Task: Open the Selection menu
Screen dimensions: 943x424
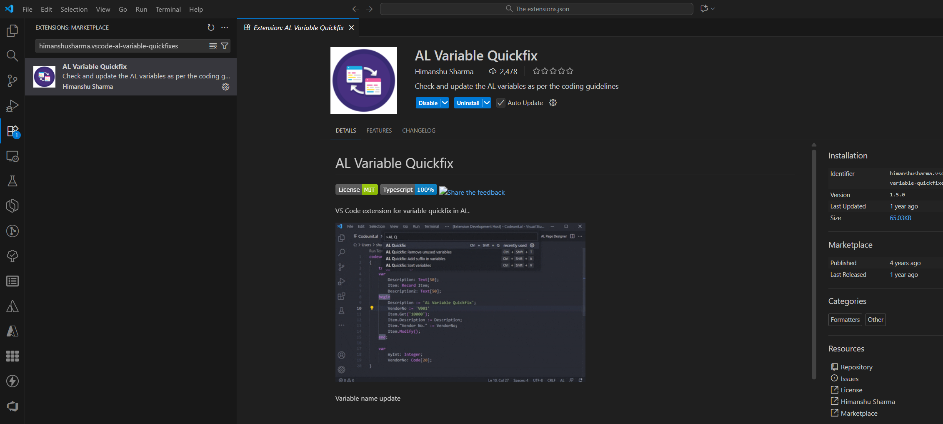Action: tap(74, 9)
